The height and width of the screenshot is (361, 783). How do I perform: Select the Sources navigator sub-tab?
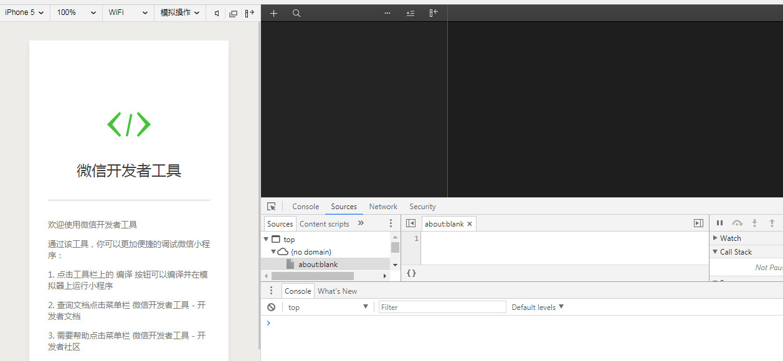click(280, 224)
